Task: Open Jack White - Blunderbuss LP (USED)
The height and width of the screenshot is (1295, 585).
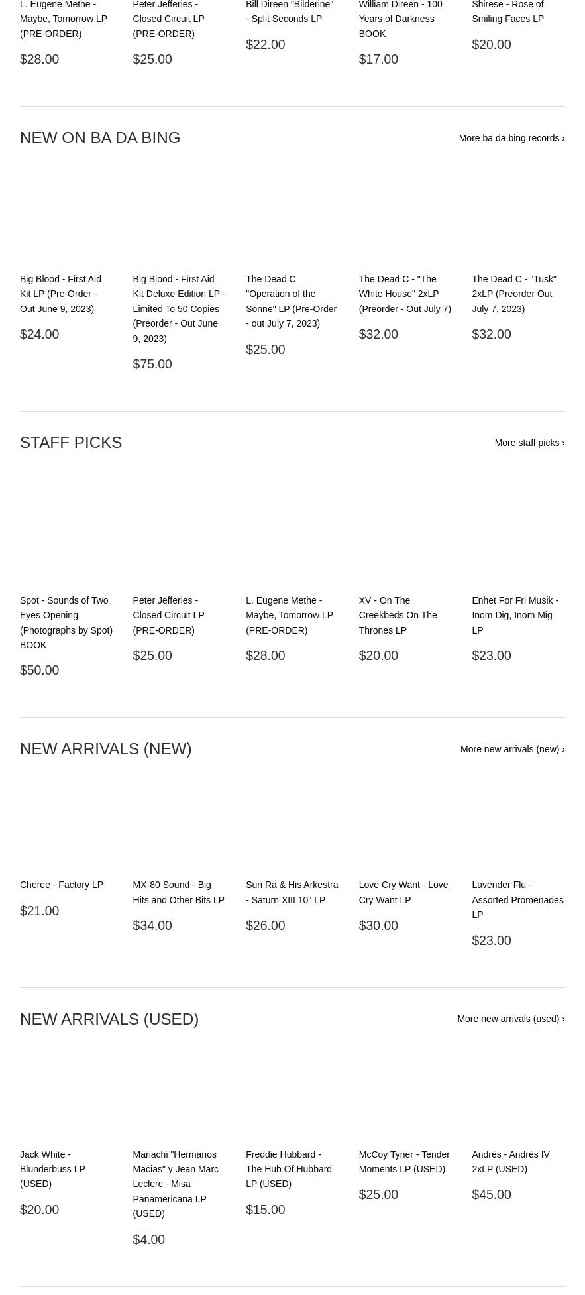Action: point(52,1169)
